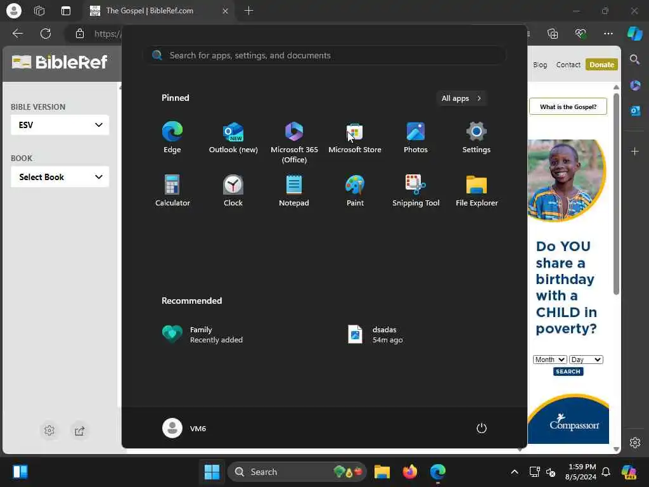Image resolution: width=649 pixels, height=487 pixels.
Task: Launch Outlook (new) pinned app
Action: pos(233,138)
